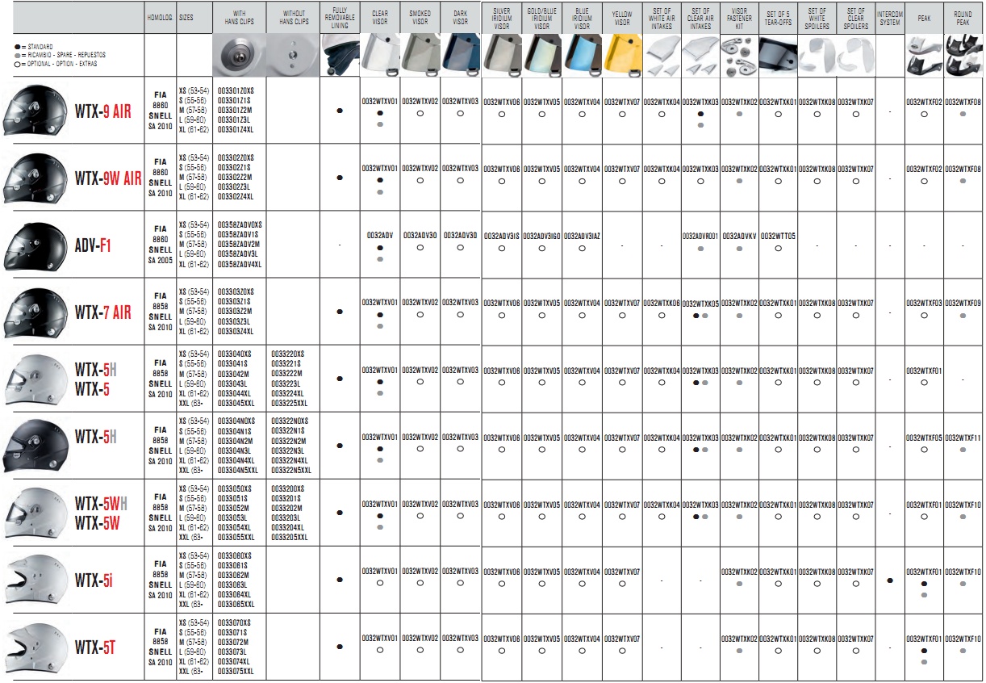Select the SIZES column header
Viewport: 986px width, 683px height.
click(x=186, y=17)
